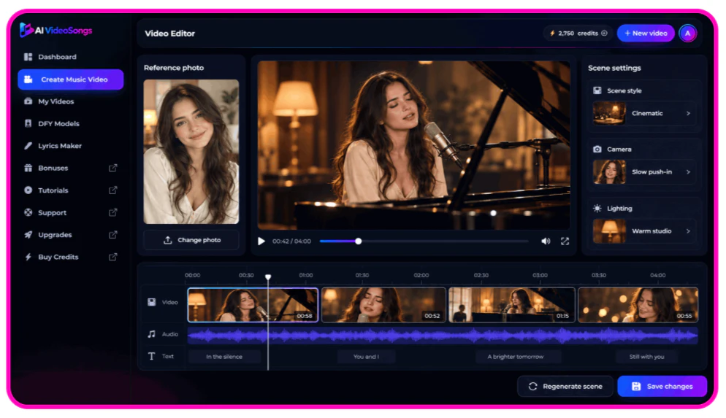The height and width of the screenshot is (418, 726).
Task: Save changes to the video
Action: click(662, 387)
